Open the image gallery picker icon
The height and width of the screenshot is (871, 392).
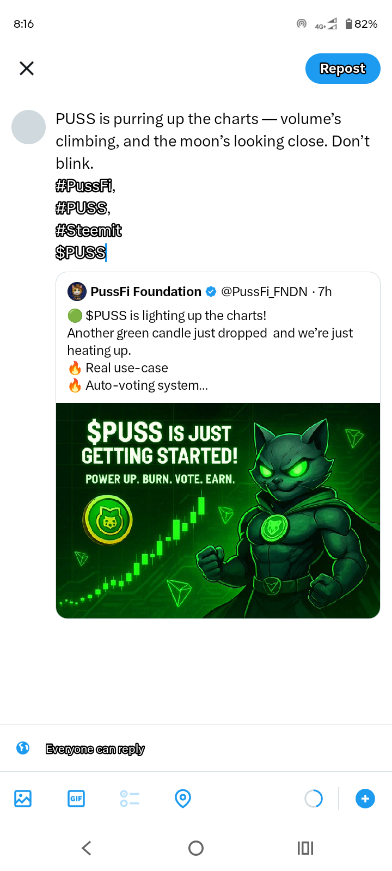click(23, 799)
